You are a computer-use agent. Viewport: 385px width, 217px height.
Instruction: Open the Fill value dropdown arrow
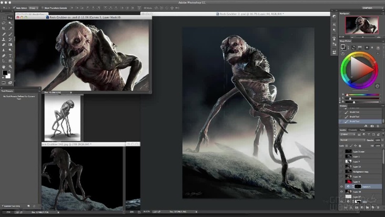point(382,146)
